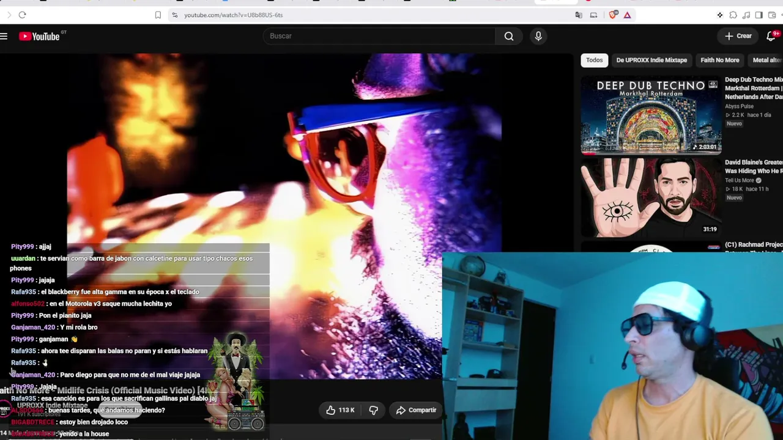Select the youtube.com address bar URL
Screen dimensions: 783x440
click(x=233, y=15)
